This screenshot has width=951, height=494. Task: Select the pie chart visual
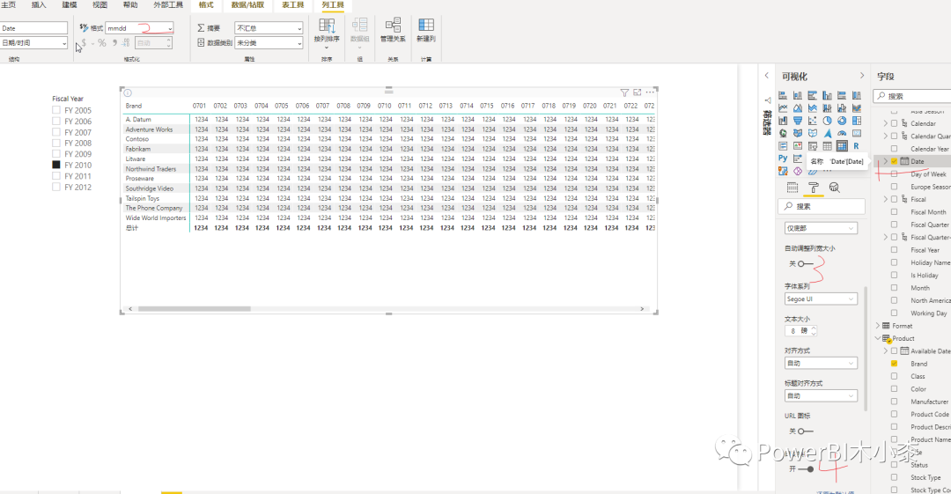[827, 121]
